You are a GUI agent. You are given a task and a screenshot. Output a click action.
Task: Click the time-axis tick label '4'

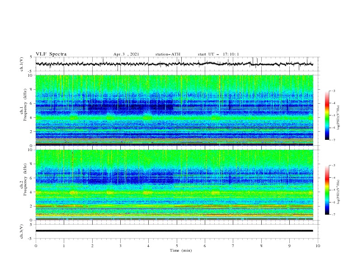click(x=148, y=246)
